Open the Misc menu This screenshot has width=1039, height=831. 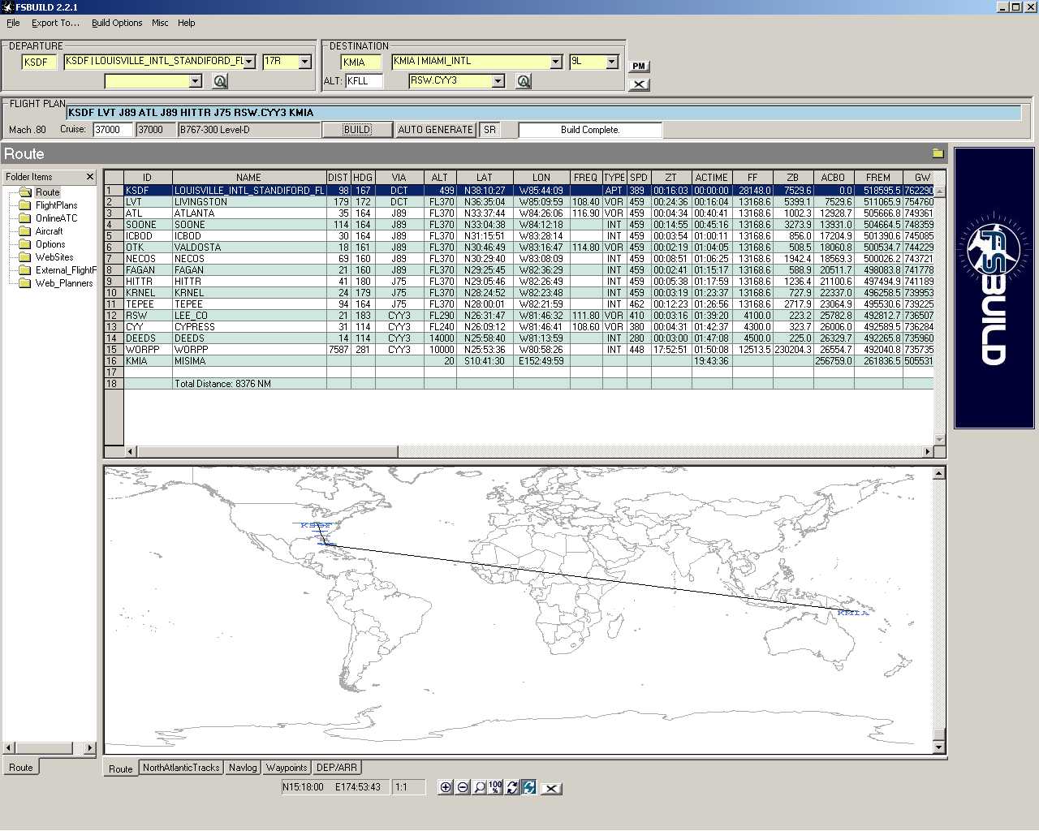pos(160,23)
